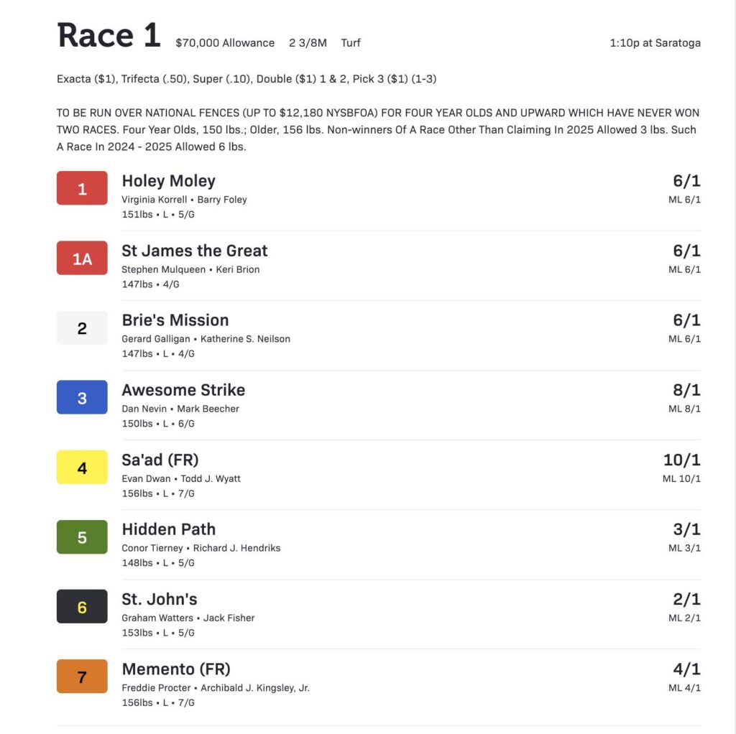The image size is (736, 734).
Task: Select the blue number 3 badge
Action: 82,397
